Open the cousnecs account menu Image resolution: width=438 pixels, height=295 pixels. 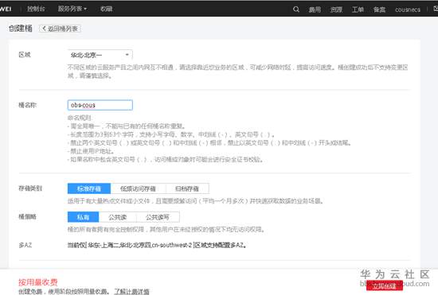tap(408, 10)
